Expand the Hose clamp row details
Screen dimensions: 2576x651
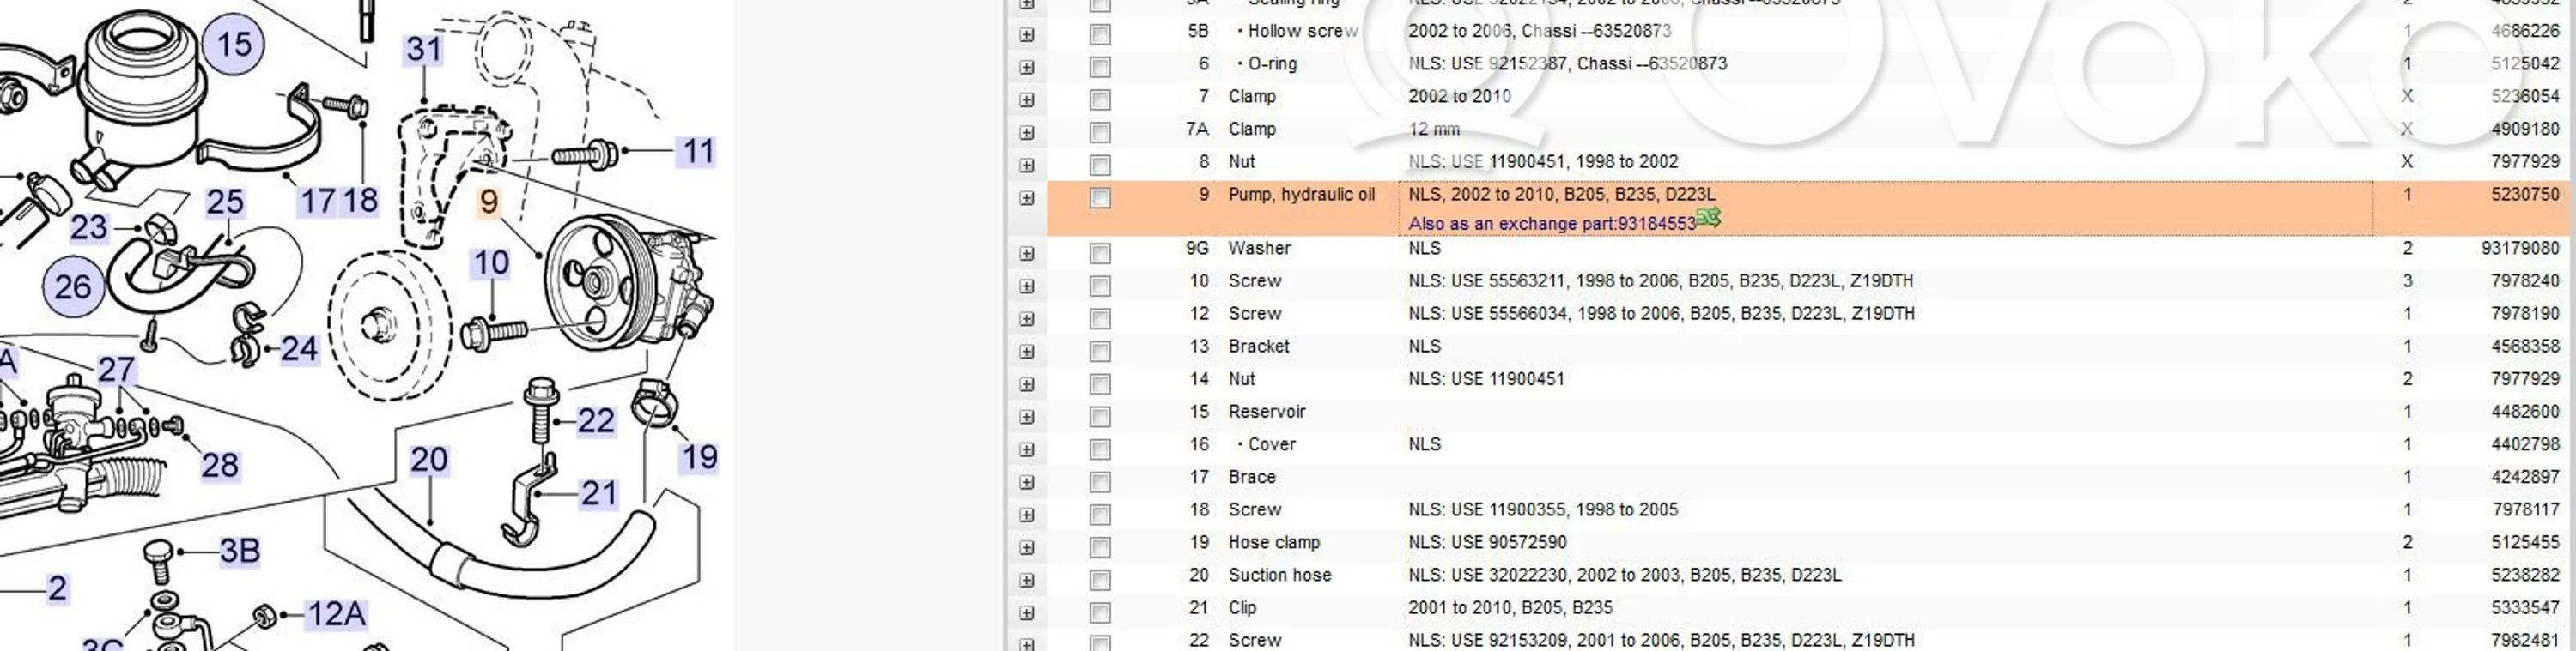(x=1027, y=547)
